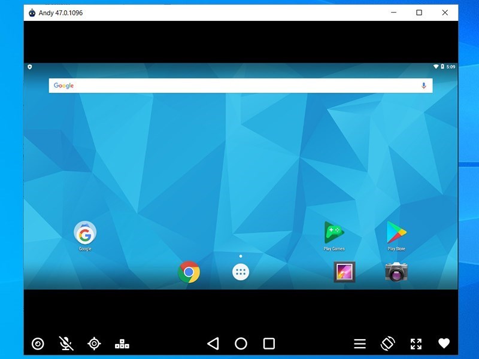Start a Google voice search

coord(423,86)
